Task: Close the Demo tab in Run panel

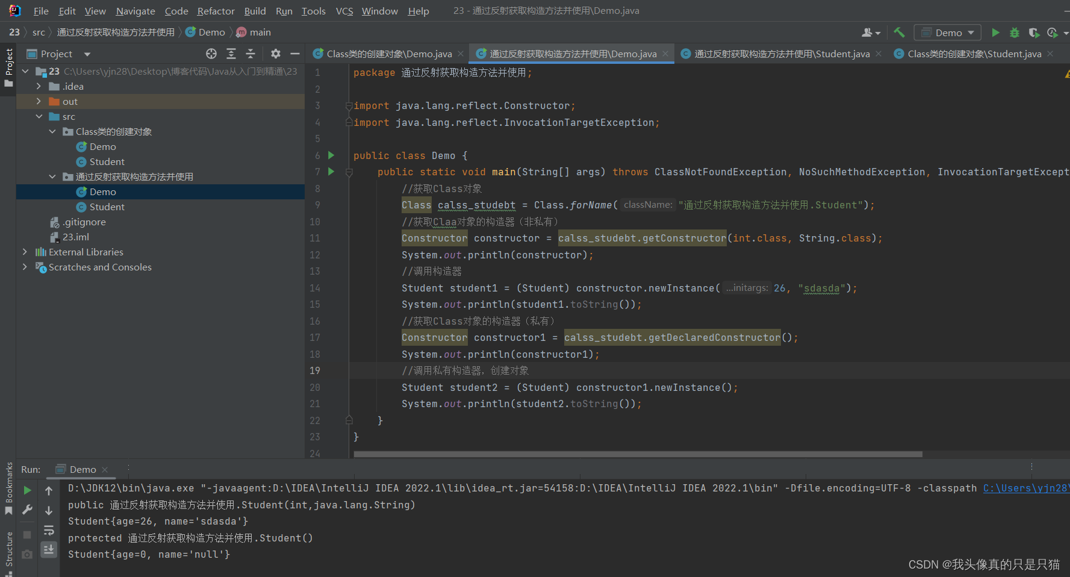Action: tap(105, 470)
